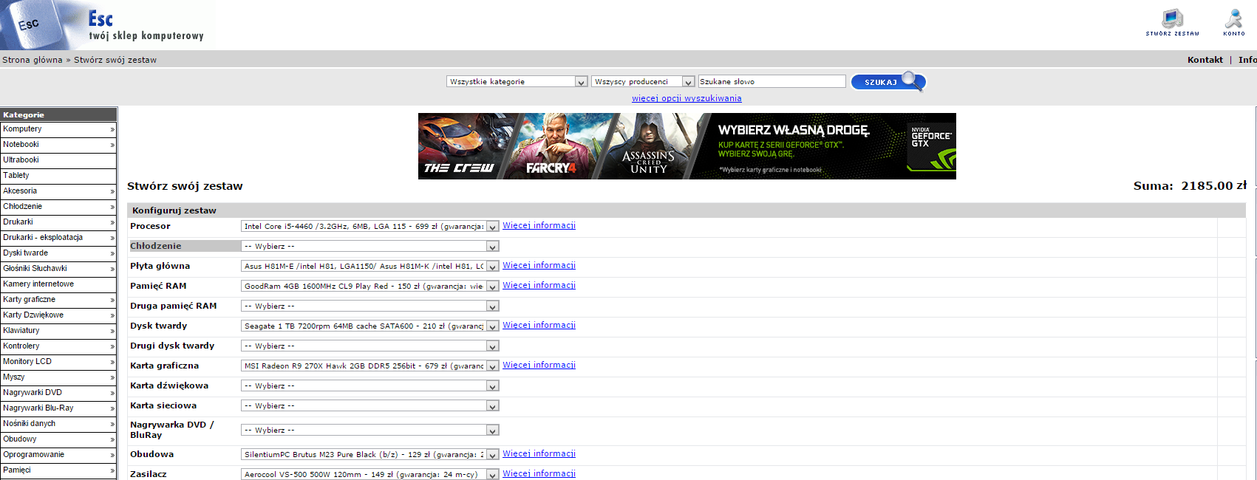1257x480 pixels.
Task: Open the Drukarki category
Action: point(58,222)
